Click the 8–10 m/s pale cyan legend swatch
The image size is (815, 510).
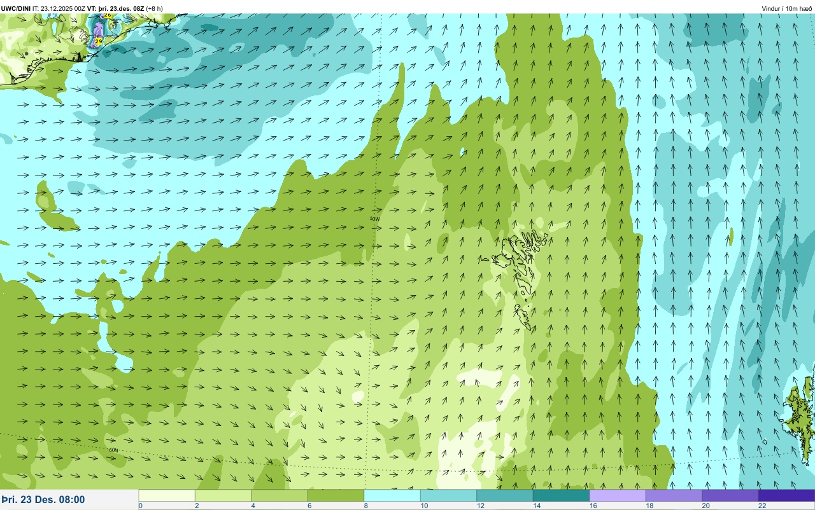coord(392,495)
